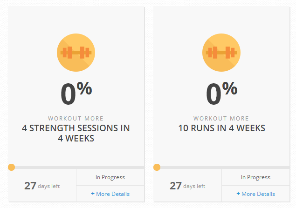Viewport: 296px width, 208px height.
Task: Open More Details for 10 runs goal
Action: click(x=256, y=194)
